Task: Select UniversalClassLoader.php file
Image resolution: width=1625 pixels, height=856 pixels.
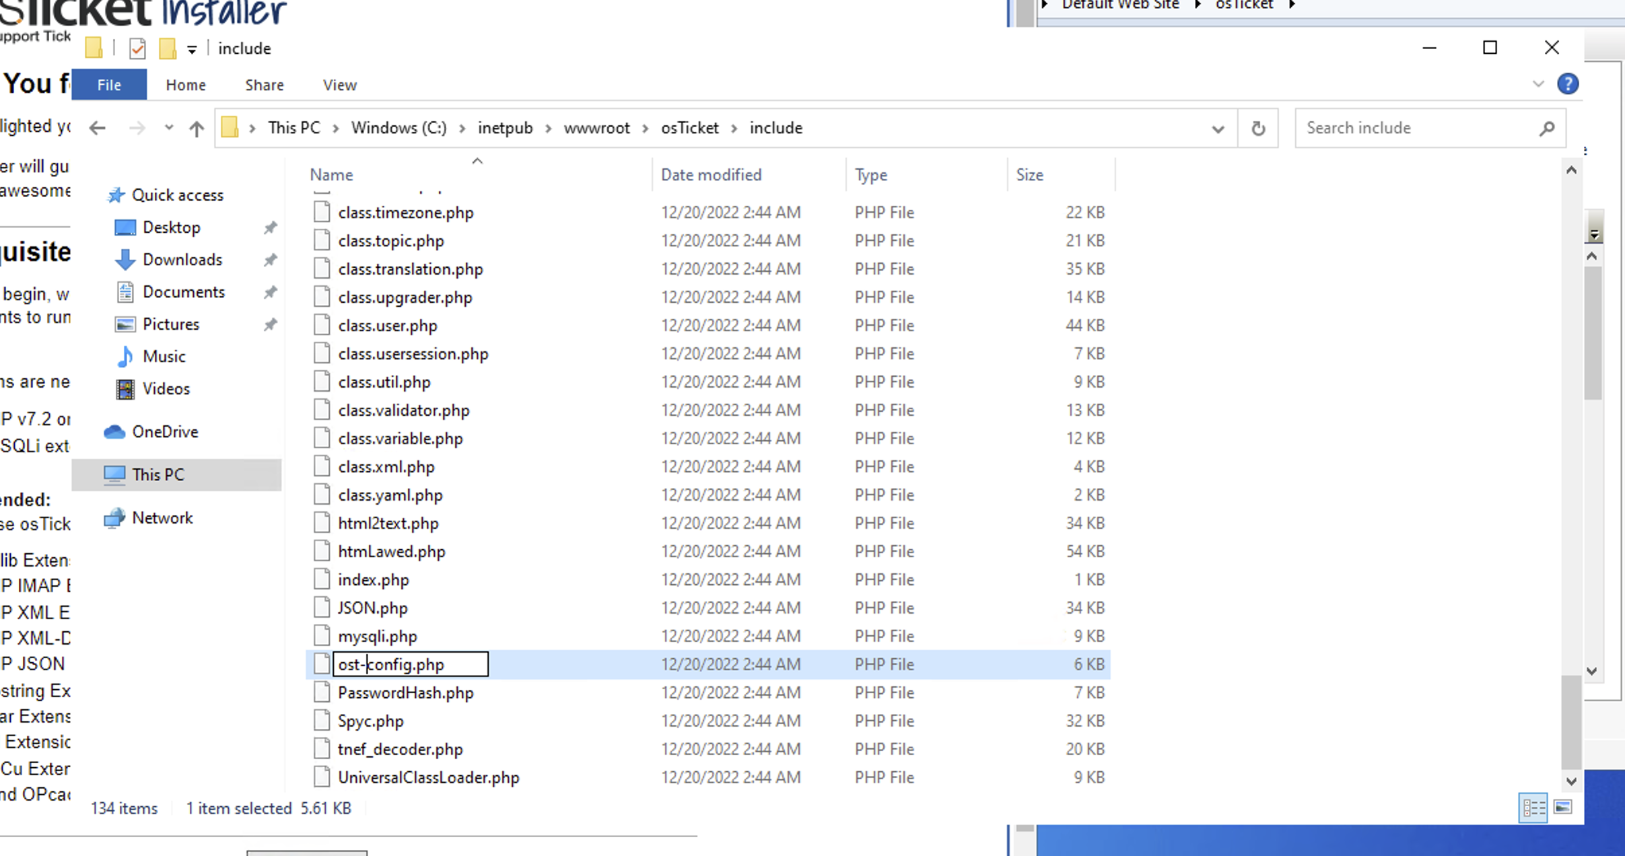Action: coord(427,777)
